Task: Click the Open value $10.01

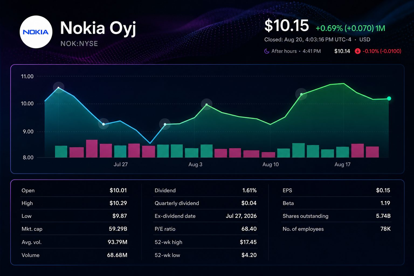Action: coord(118,191)
